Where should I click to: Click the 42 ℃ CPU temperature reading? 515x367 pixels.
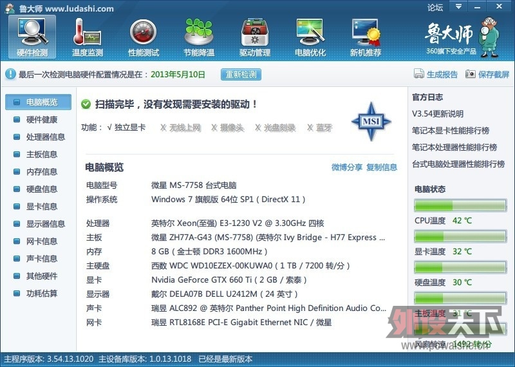point(462,220)
